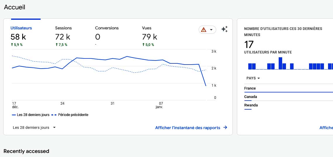Click the Conversions value 0
Image resolution: width=333 pixels, height=157 pixels.
(98, 37)
